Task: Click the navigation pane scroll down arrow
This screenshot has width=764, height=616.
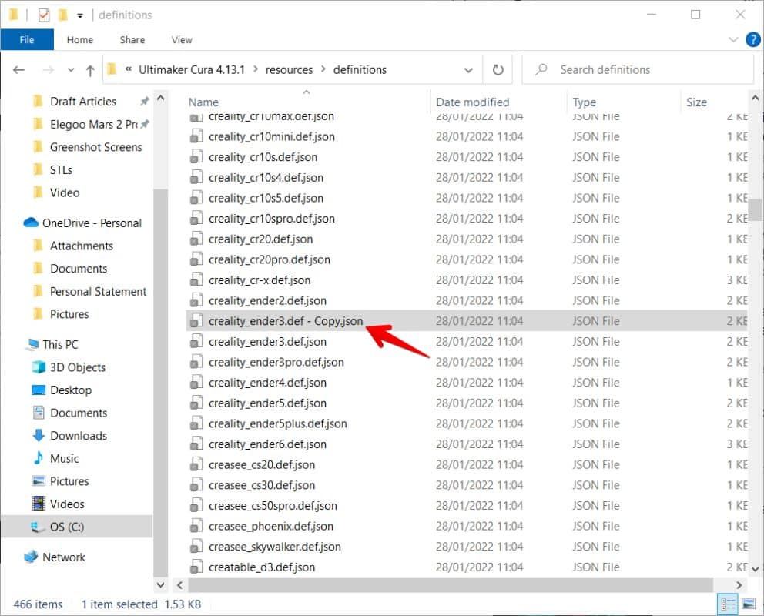Action: pos(160,584)
